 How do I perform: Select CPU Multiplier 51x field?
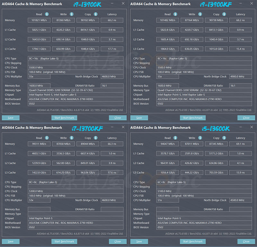167,200
